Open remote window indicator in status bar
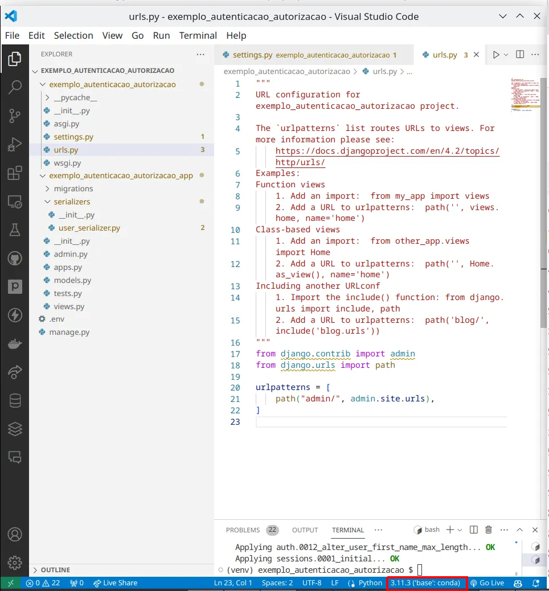 11,582
